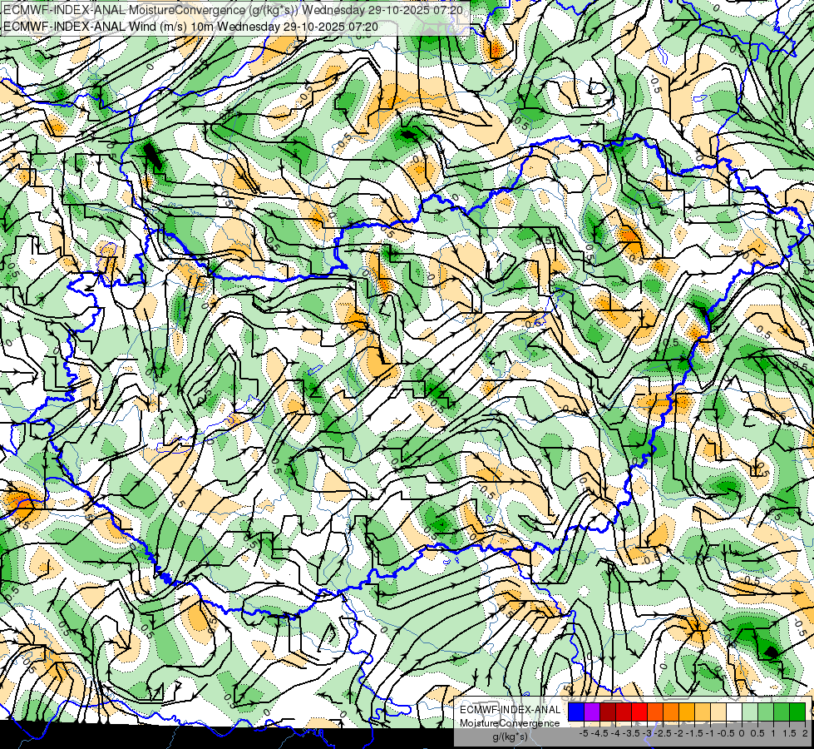Click the MoistureConvergence title line at top
Screen dimensions: 814x749
point(233,10)
